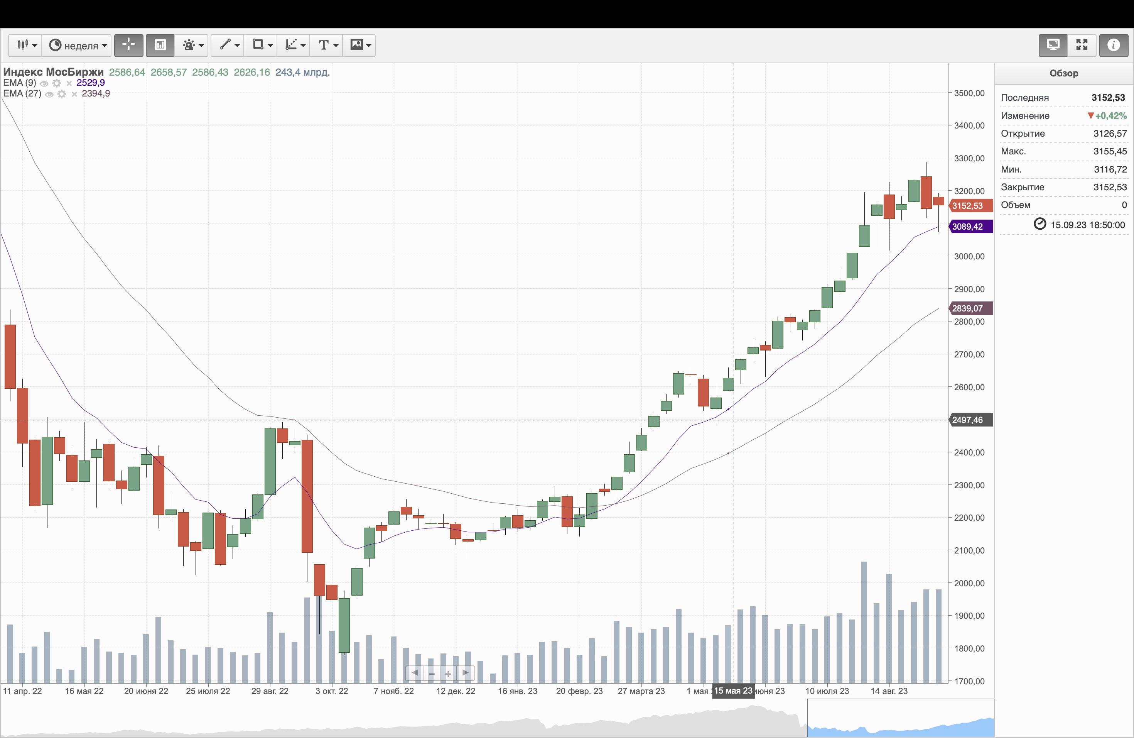Image resolution: width=1134 pixels, height=738 pixels.
Task: Click the '3 окт. 22' date axis label
Action: [332, 691]
